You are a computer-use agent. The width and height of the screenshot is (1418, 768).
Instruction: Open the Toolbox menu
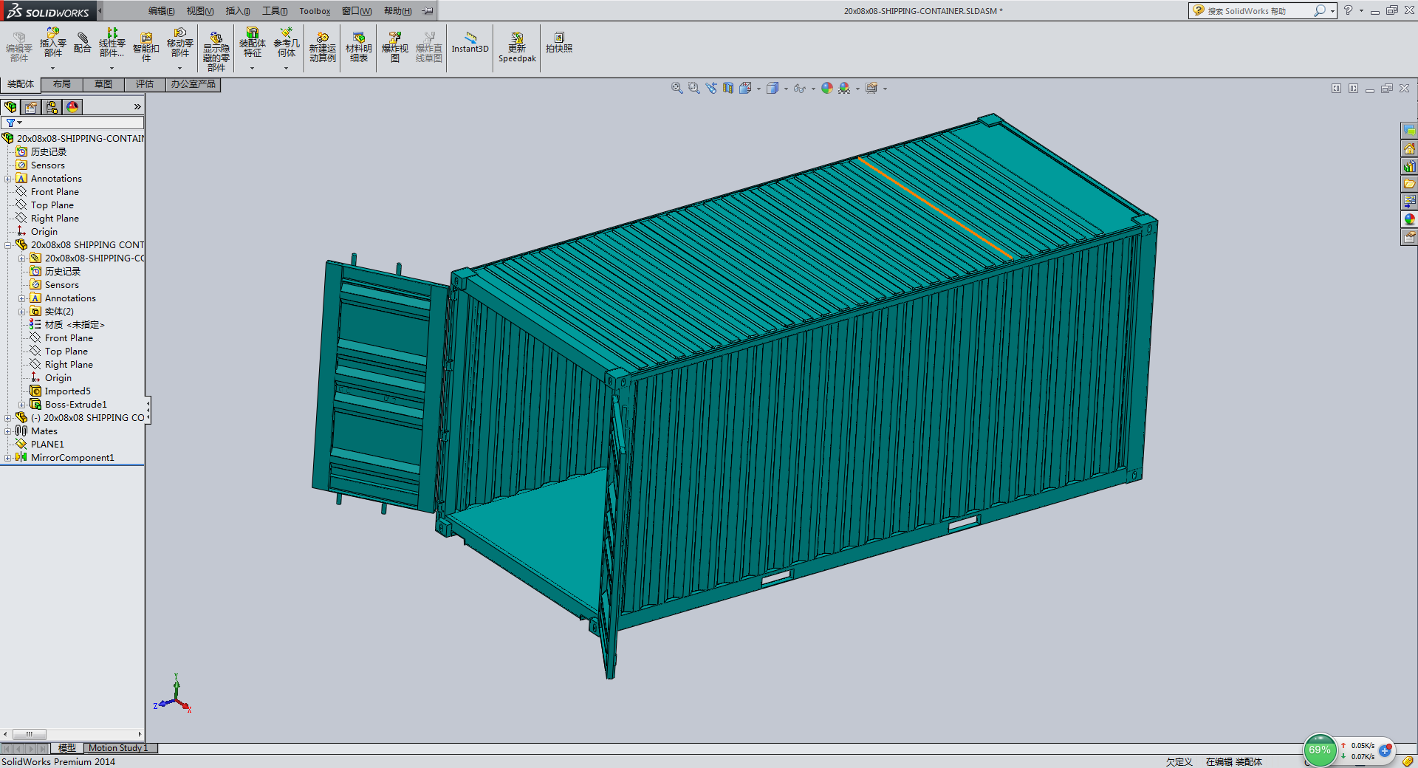315,11
